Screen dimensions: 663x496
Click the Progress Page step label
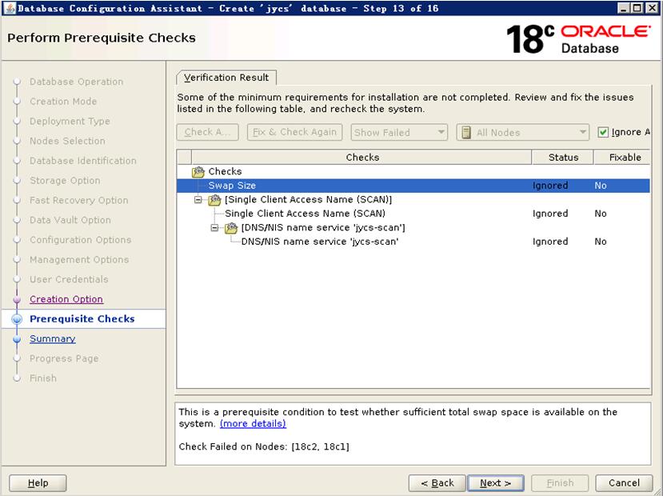click(x=64, y=358)
